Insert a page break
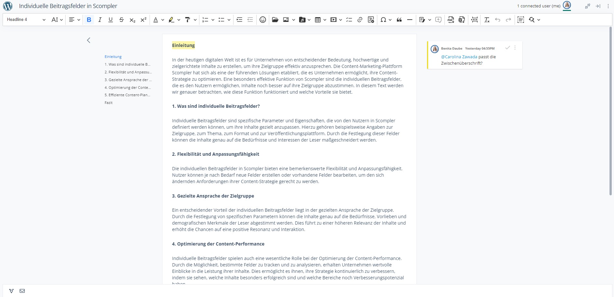The width and height of the screenshot is (614, 297). tap(474, 20)
